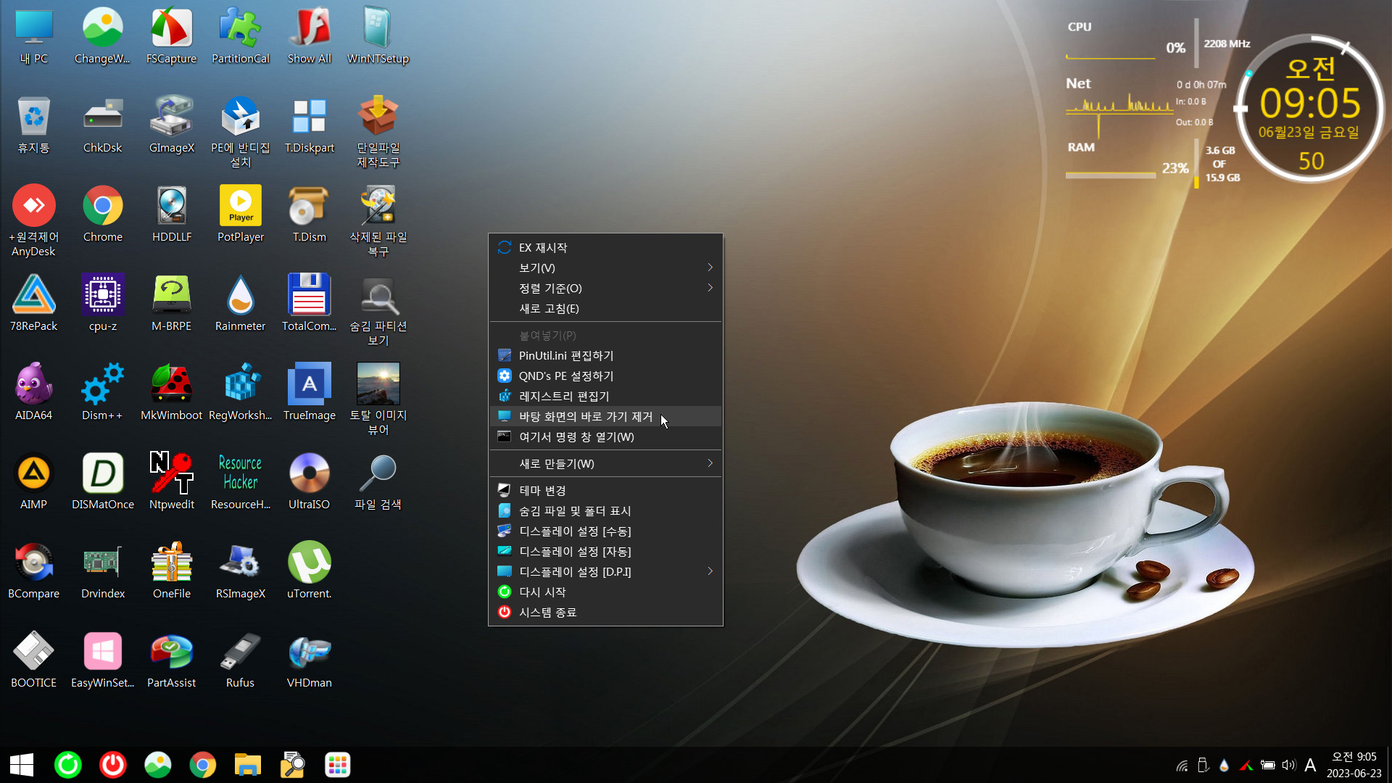Select the Dism++ desktop shortcut
The image size is (1392, 783).
tap(102, 393)
